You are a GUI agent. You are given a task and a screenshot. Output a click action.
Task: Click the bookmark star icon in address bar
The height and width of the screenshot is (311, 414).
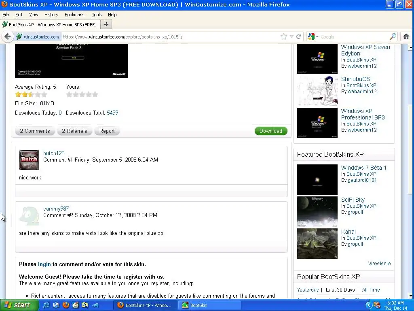click(284, 36)
